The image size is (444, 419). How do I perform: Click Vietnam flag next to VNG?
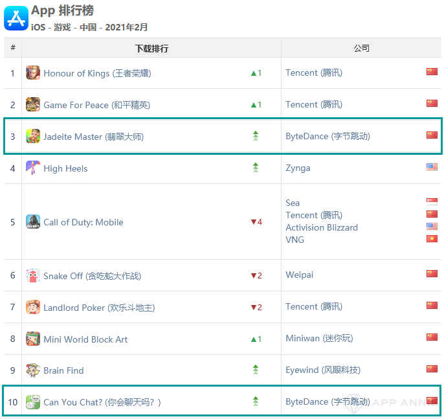[432, 238]
